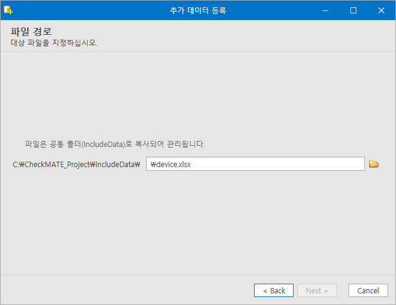The image size is (396, 305).
Task: Maximize the 추가 데이터 등록 dialog
Action: [353, 10]
